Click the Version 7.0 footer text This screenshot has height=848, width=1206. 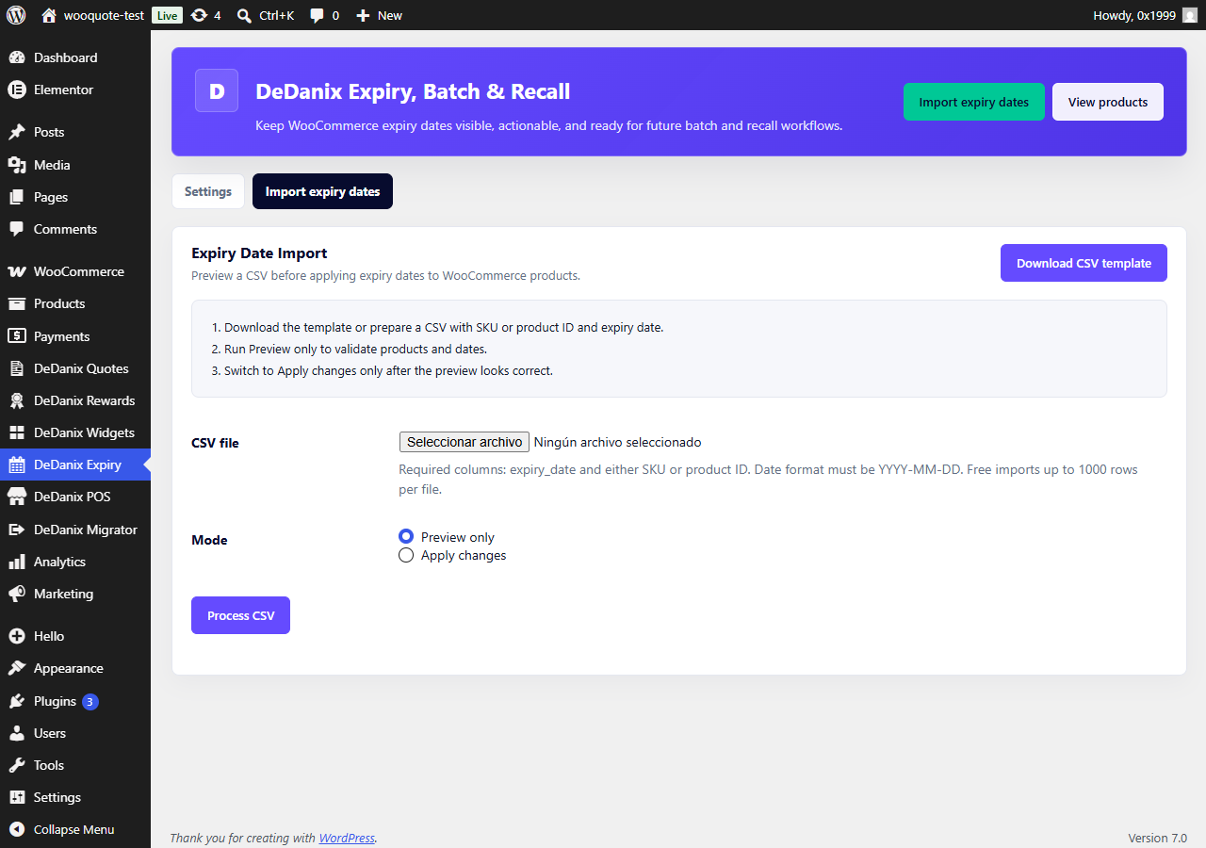click(x=1158, y=838)
